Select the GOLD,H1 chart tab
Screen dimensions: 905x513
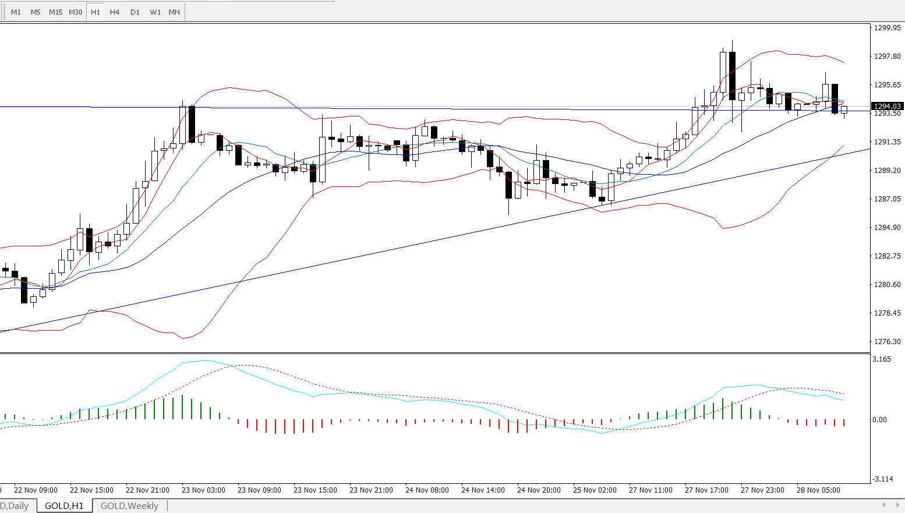coord(64,506)
